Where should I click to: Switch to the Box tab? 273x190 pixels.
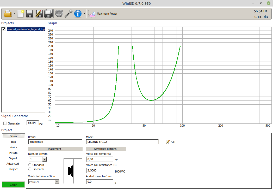coord(13,142)
